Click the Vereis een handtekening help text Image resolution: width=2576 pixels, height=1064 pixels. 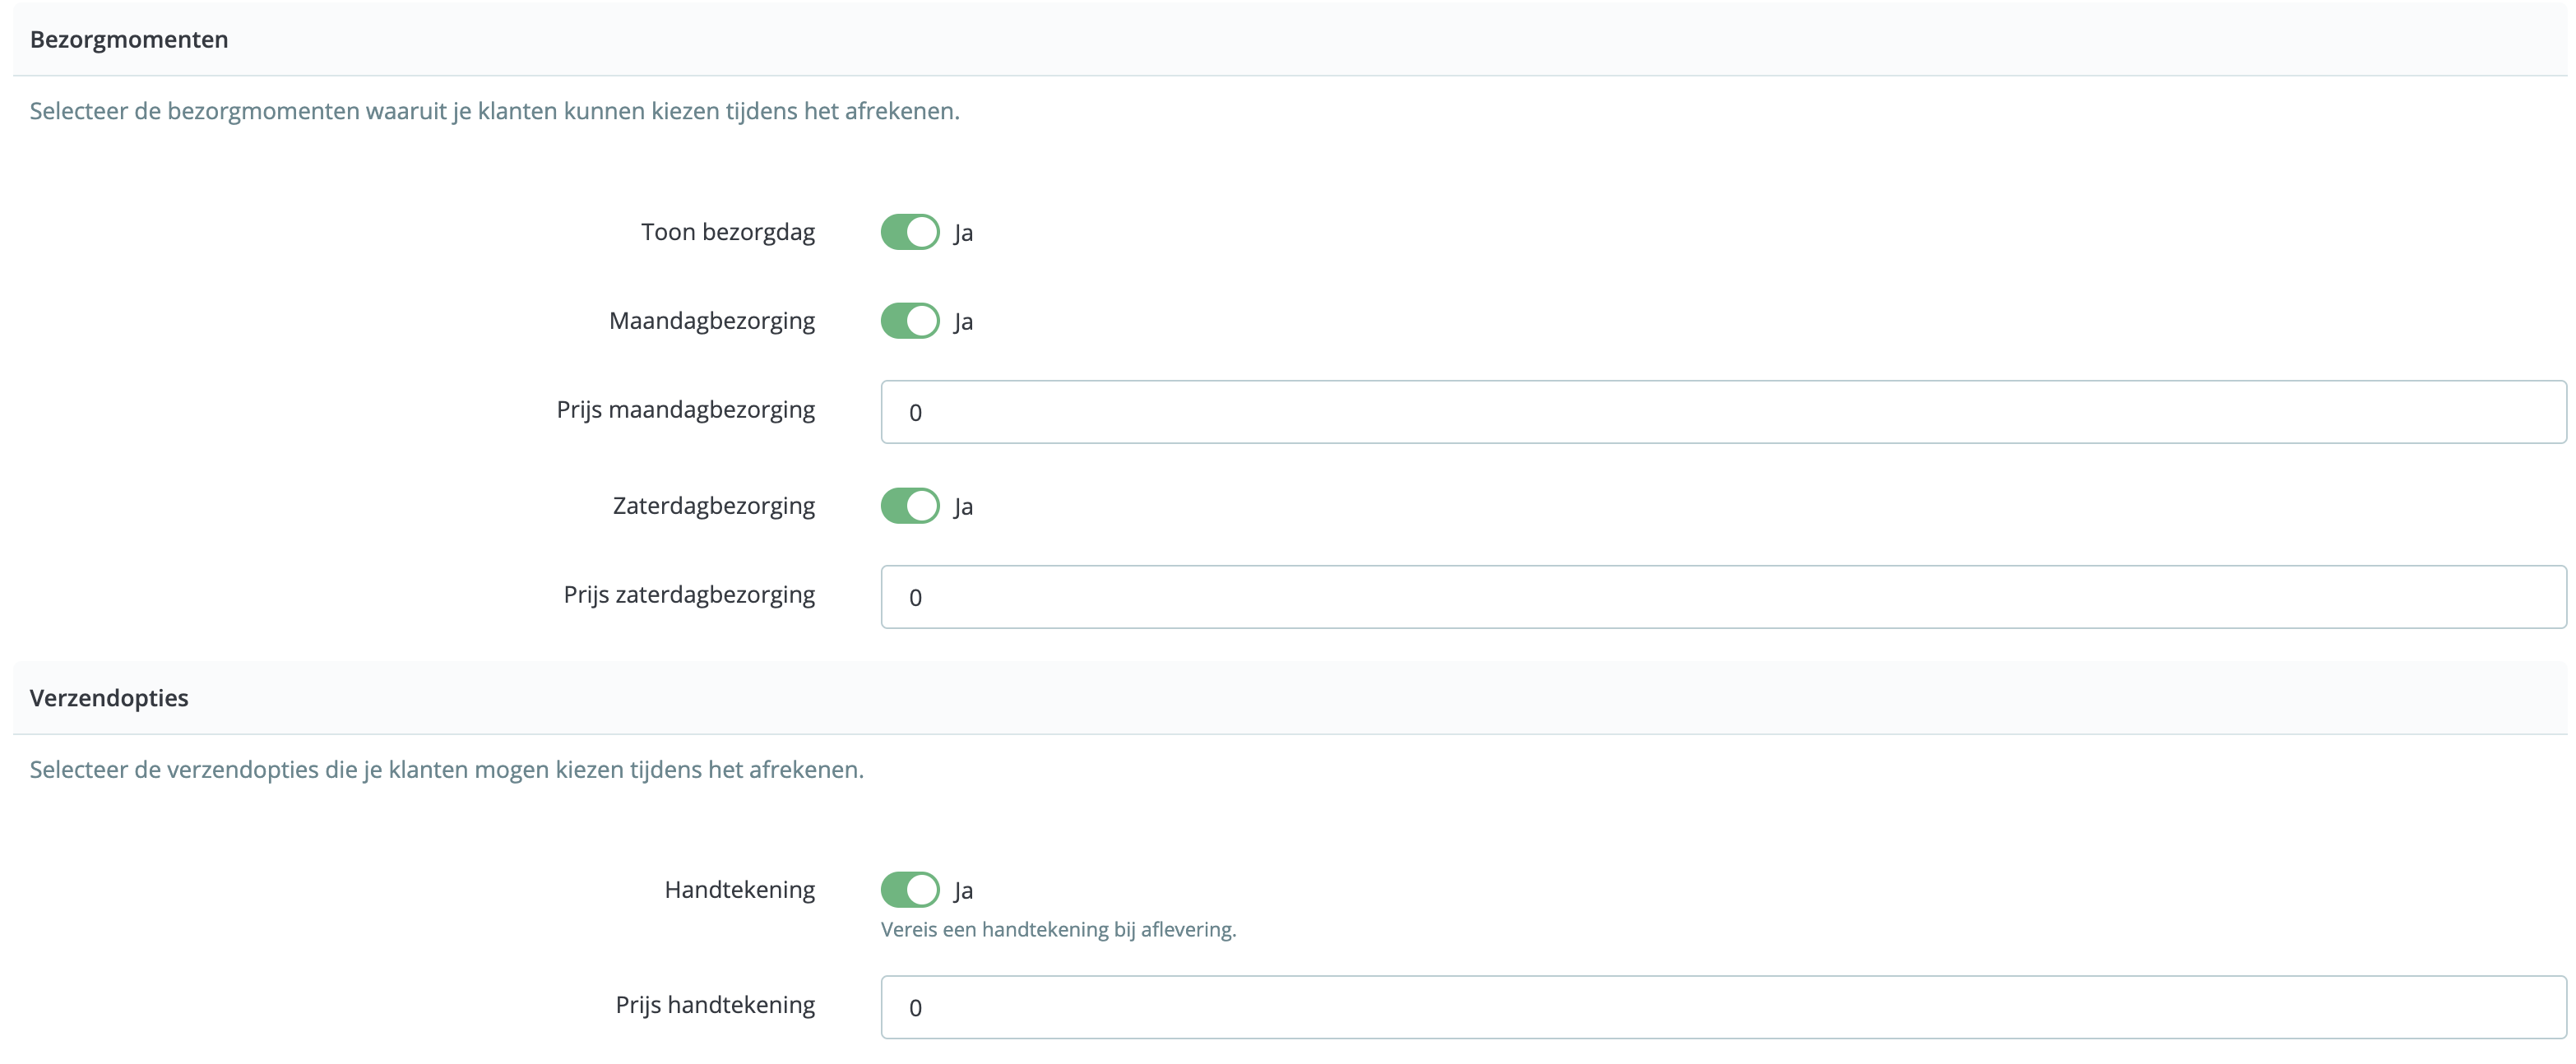1058,930
